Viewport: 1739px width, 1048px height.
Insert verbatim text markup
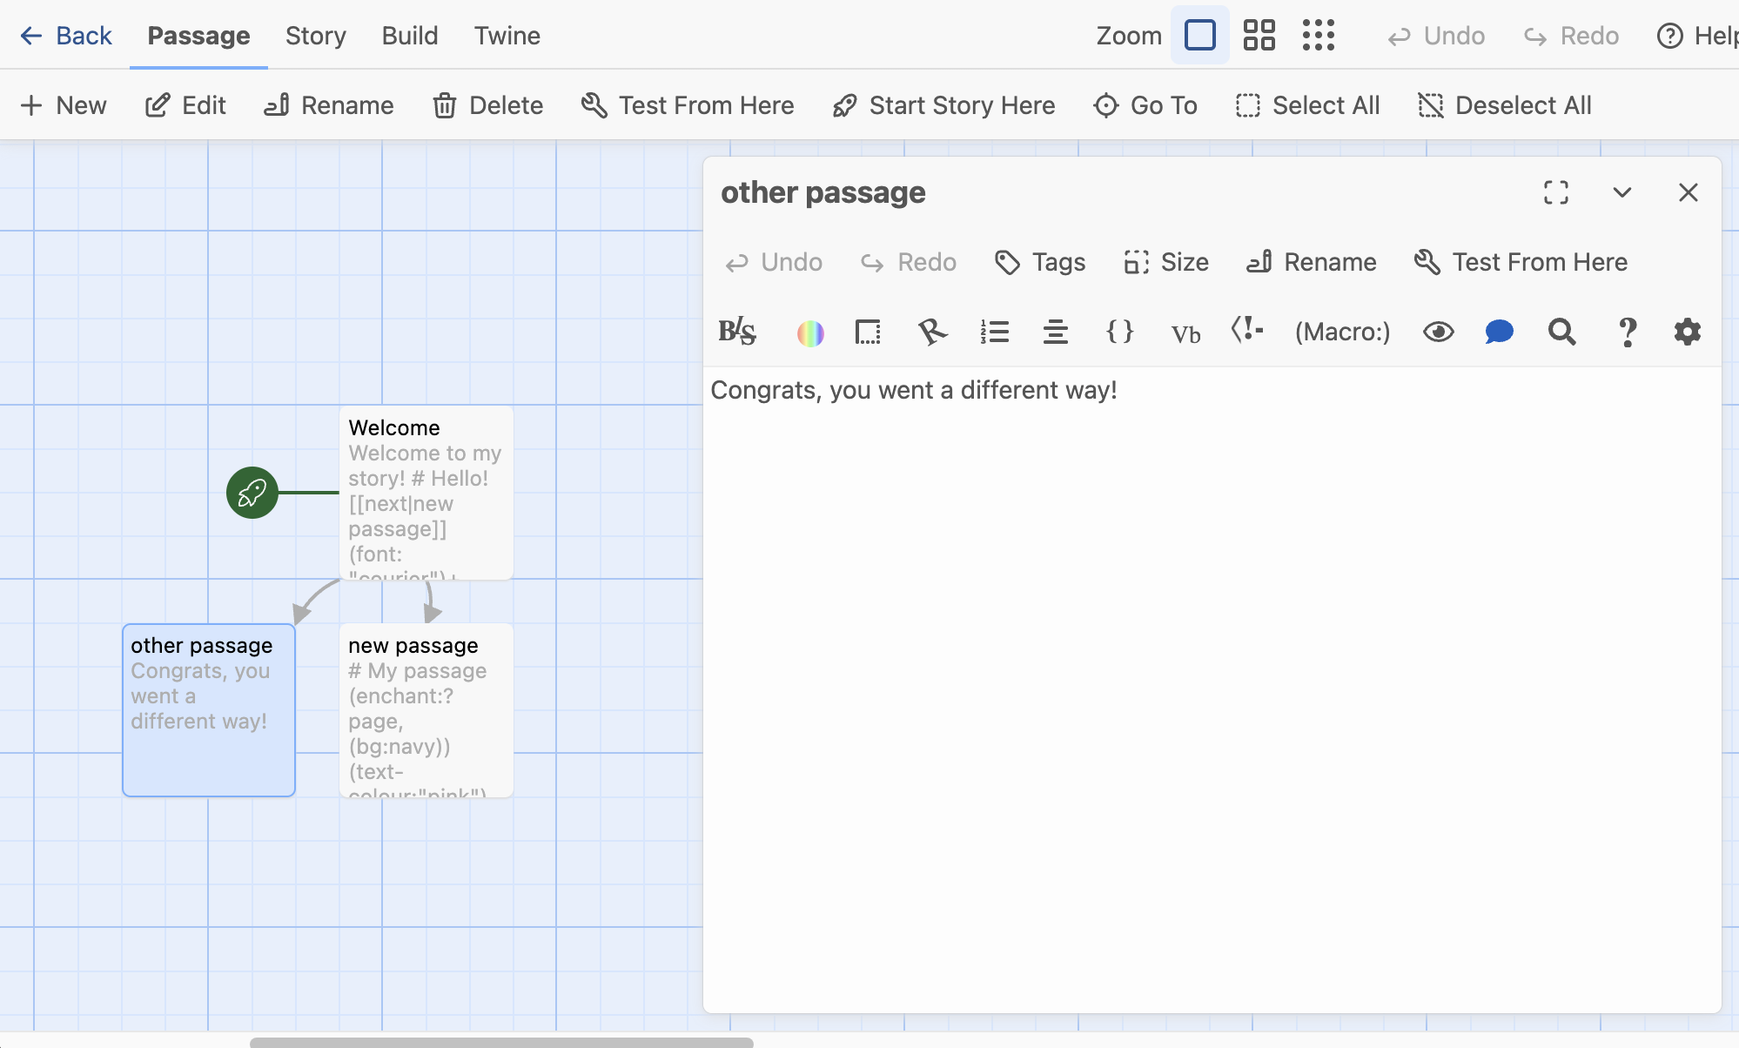coord(1185,332)
